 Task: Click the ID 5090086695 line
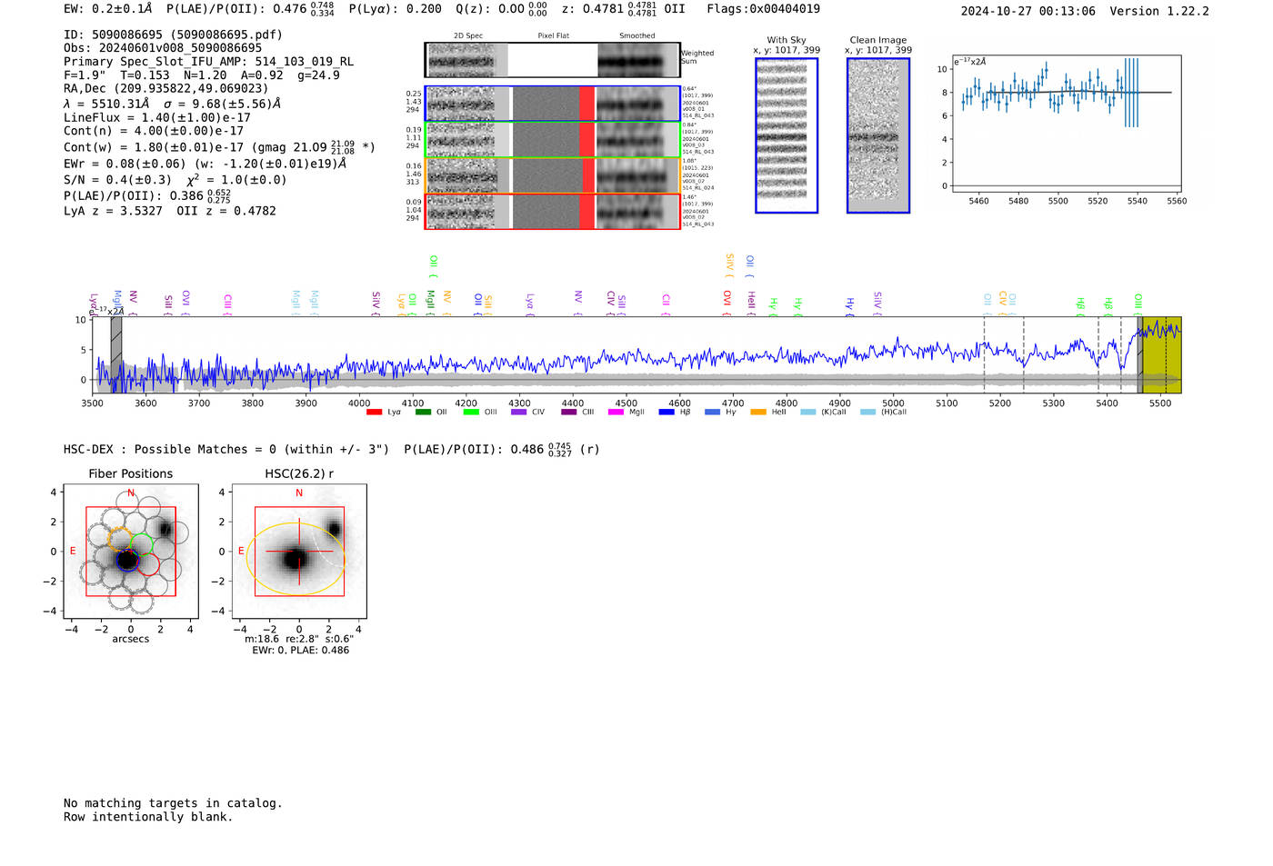(x=173, y=35)
